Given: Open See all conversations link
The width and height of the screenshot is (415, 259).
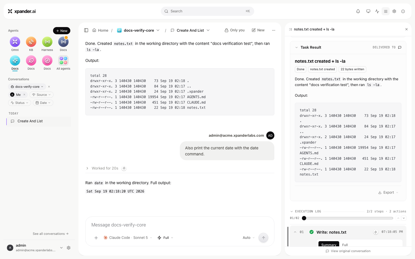Looking at the screenshot, I should 51,234.
